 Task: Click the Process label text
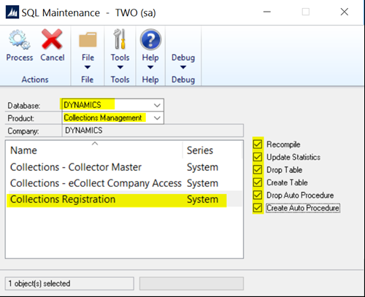pyautogui.click(x=20, y=58)
